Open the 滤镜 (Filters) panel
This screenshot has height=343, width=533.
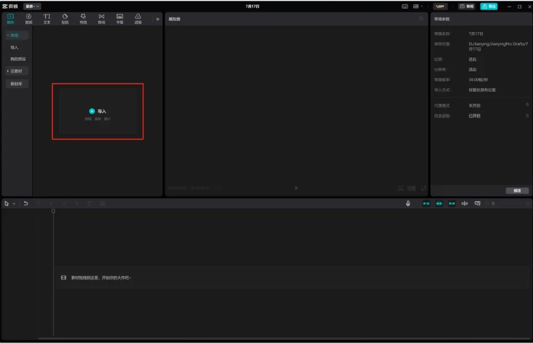138,18
